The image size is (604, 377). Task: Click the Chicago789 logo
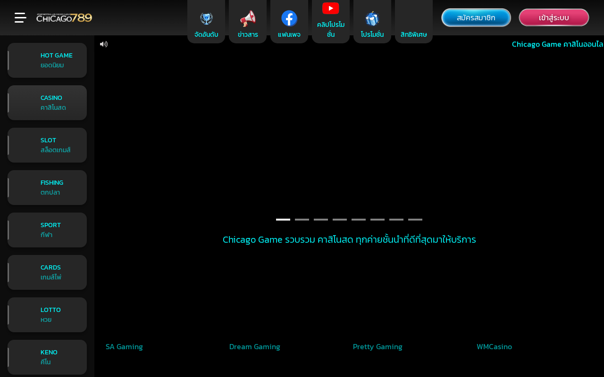pos(64,18)
